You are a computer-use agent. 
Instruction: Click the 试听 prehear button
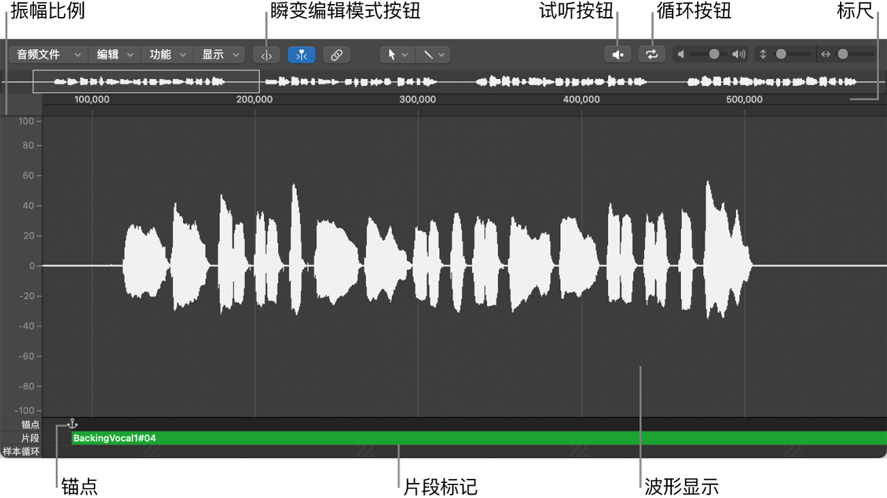617,54
